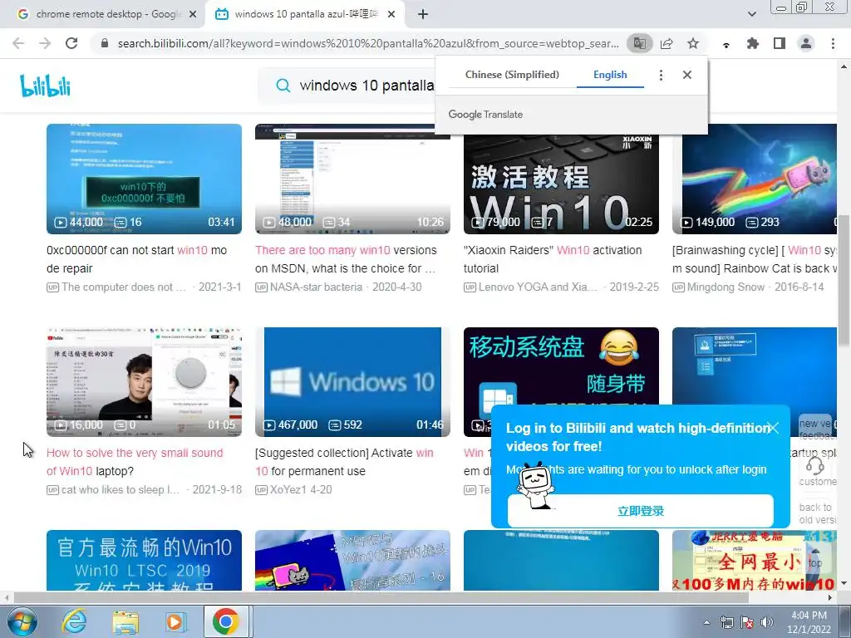Viewport: 851px width, 638px height.
Task: Open uploader NASA-star bacteria
Action: coord(316,287)
